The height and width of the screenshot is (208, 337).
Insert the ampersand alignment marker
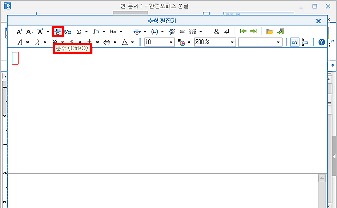(x=216, y=32)
